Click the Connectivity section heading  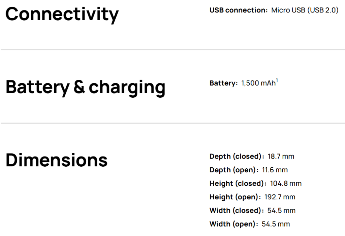click(62, 14)
